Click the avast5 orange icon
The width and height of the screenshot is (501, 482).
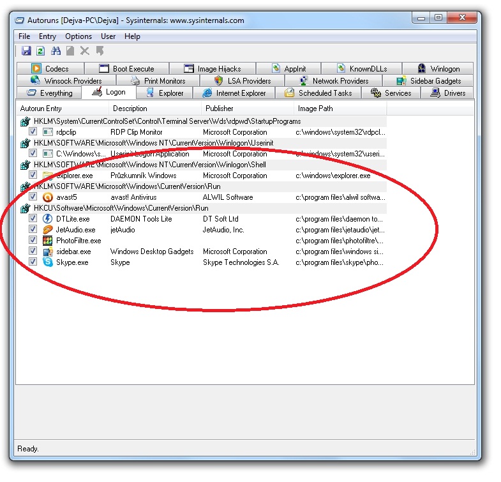[x=48, y=197]
